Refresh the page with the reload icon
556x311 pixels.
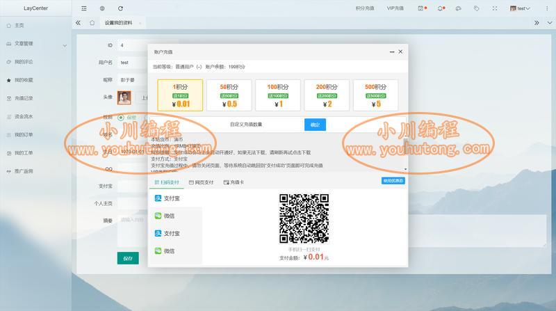click(120, 8)
